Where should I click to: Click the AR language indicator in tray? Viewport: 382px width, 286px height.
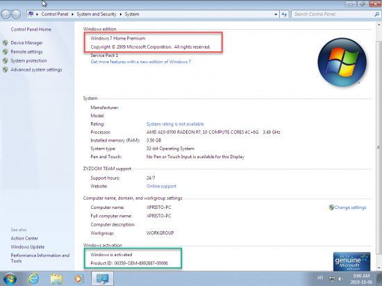[320, 278]
